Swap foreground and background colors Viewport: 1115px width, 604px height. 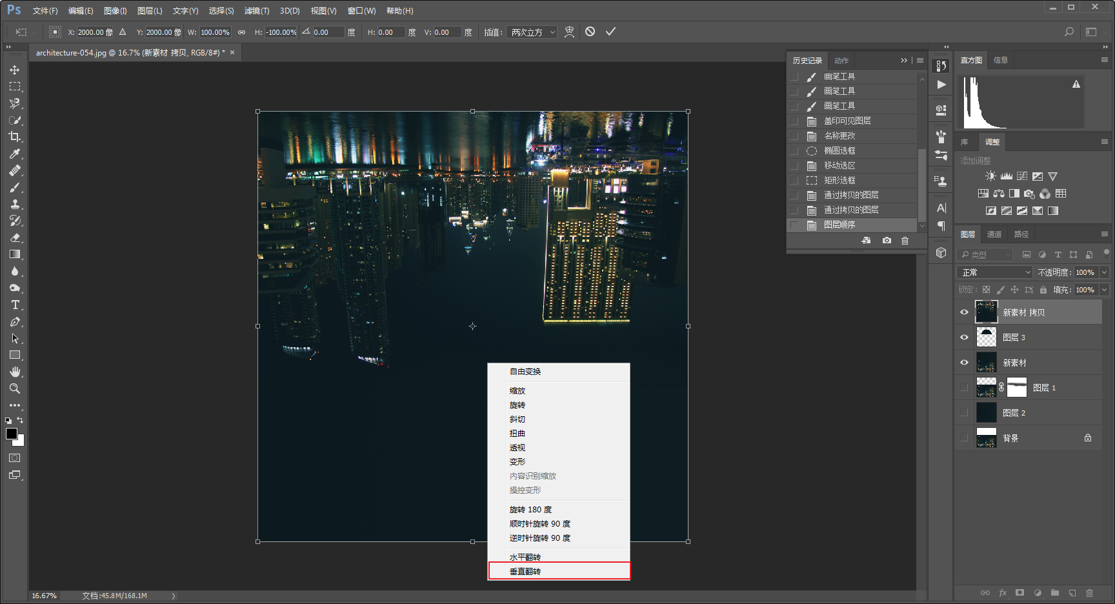tap(20, 420)
